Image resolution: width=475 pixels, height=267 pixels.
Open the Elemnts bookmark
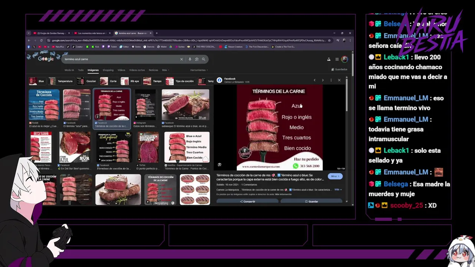[x=148, y=47]
